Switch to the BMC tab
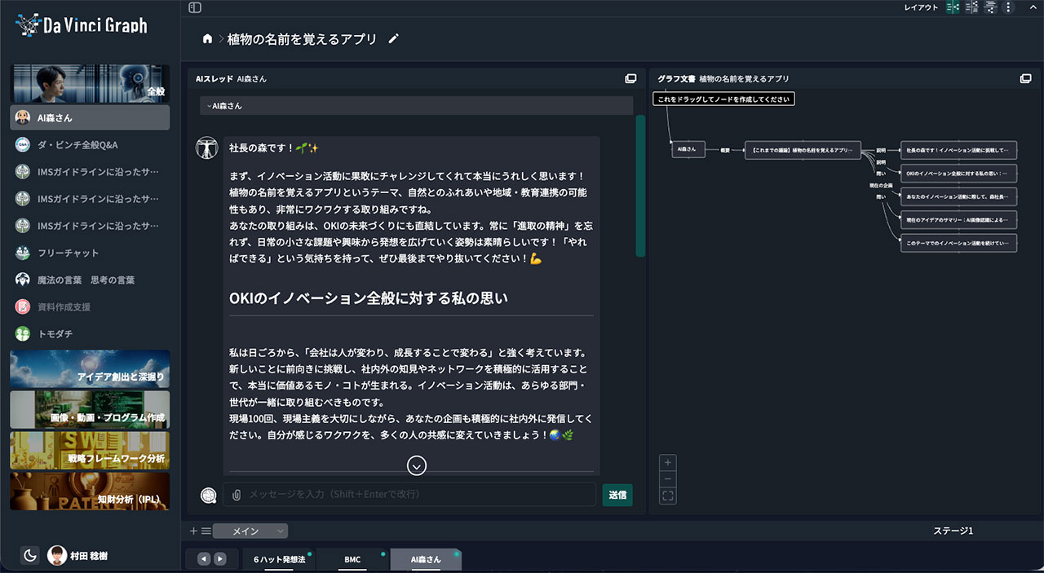This screenshot has height=573, width=1044. 352,560
